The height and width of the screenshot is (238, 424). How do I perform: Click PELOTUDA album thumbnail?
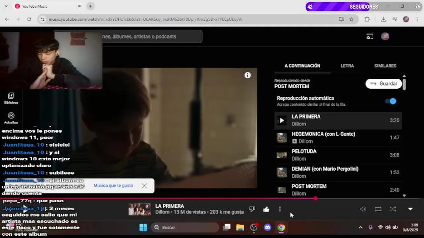coord(282,155)
